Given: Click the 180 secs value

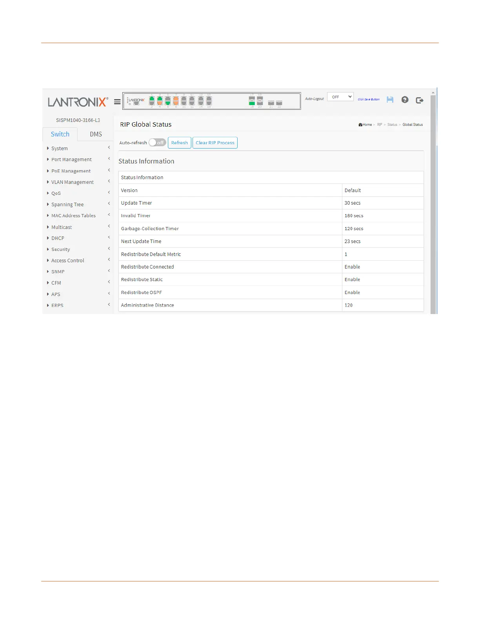Looking at the screenshot, I should (x=354, y=216).
